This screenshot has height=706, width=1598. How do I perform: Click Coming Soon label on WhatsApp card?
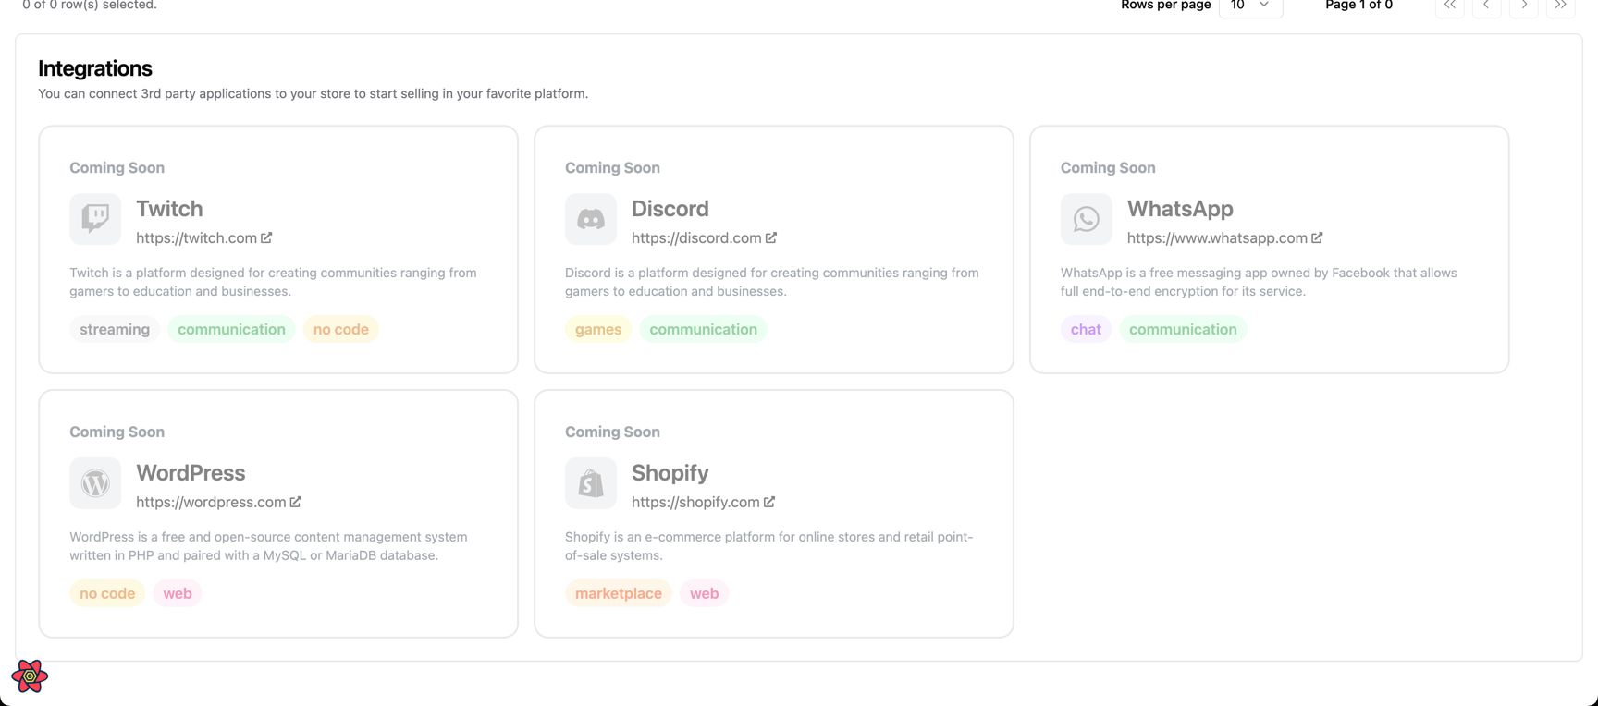[1108, 167]
